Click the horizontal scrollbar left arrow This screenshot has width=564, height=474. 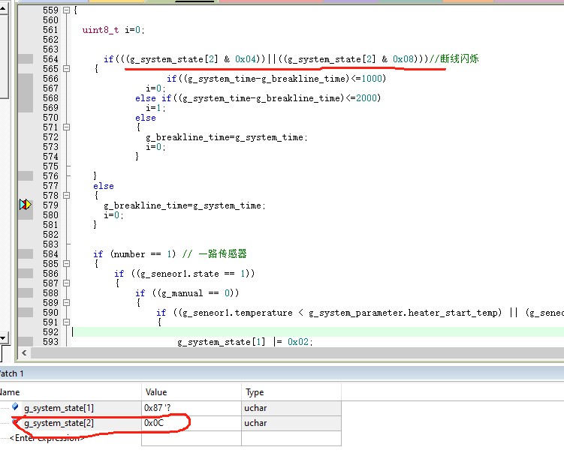[24, 353]
